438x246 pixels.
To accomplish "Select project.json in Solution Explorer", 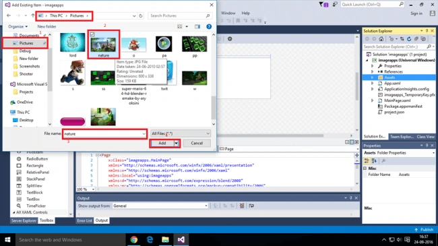I will [x=394, y=112].
